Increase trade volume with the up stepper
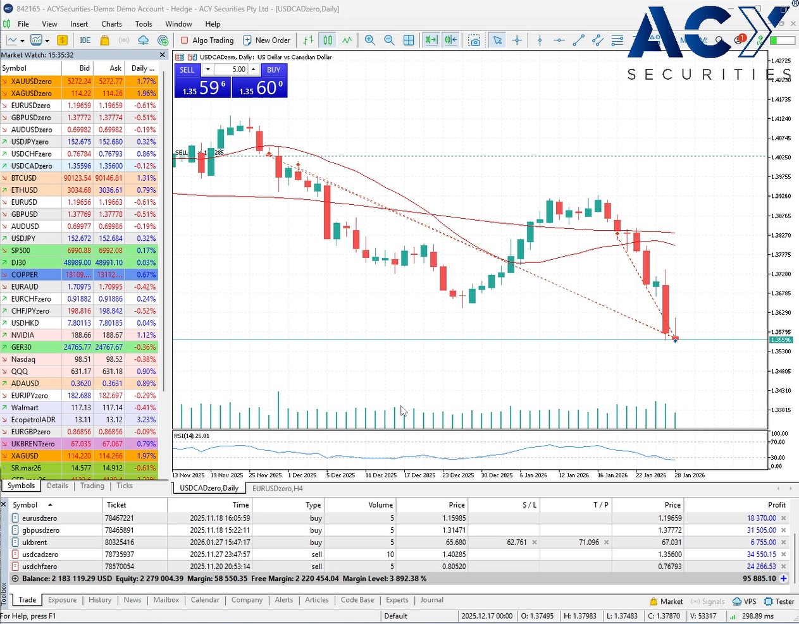 pos(254,70)
